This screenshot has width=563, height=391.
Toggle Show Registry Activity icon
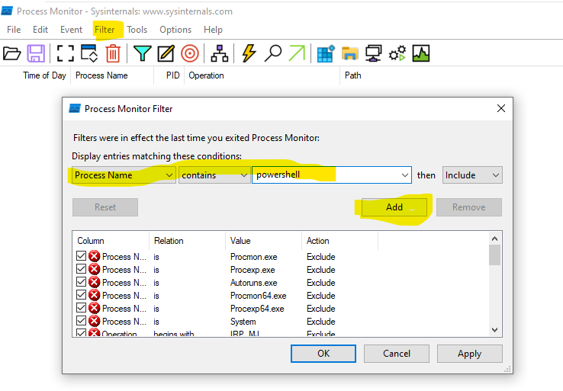pyautogui.click(x=326, y=54)
